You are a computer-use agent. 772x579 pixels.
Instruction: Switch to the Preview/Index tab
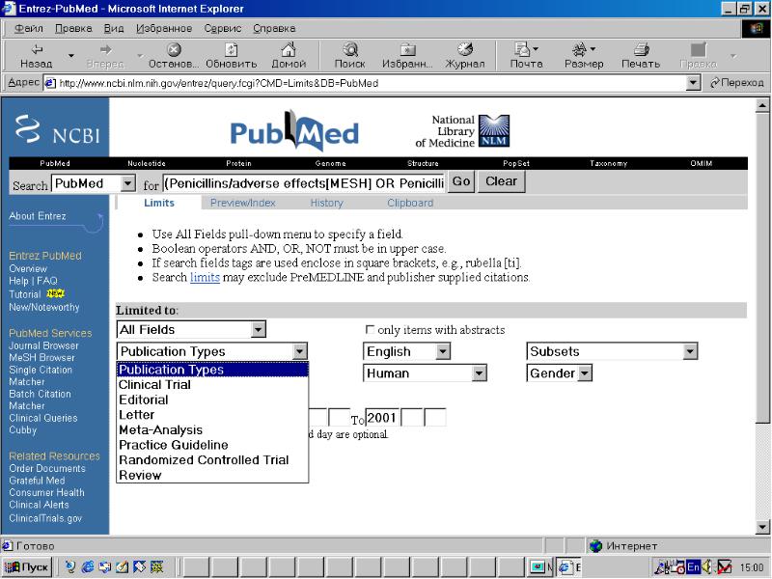[x=243, y=203]
